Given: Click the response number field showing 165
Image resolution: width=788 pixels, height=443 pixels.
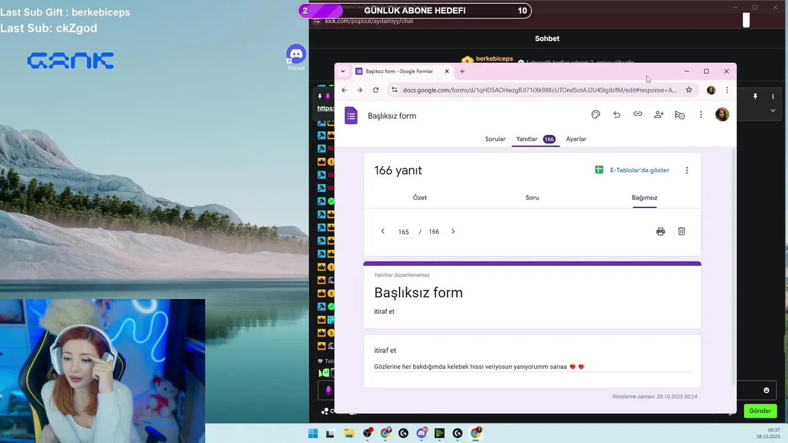Looking at the screenshot, I should click(404, 232).
